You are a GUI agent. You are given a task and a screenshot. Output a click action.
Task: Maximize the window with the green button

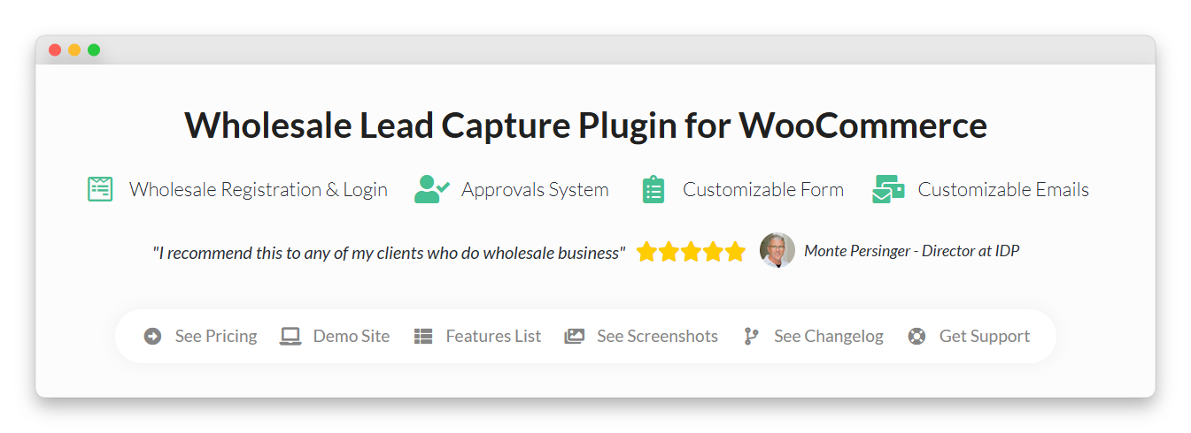tap(94, 50)
